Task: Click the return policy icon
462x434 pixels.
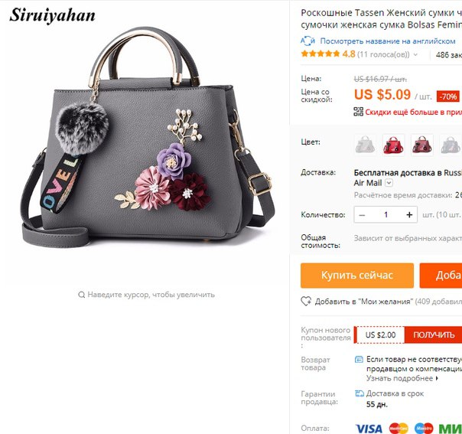Action: (359, 359)
